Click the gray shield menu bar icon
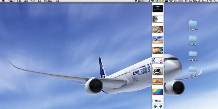The width and height of the screenshot is (218, 109). click(x=163, y=1)
